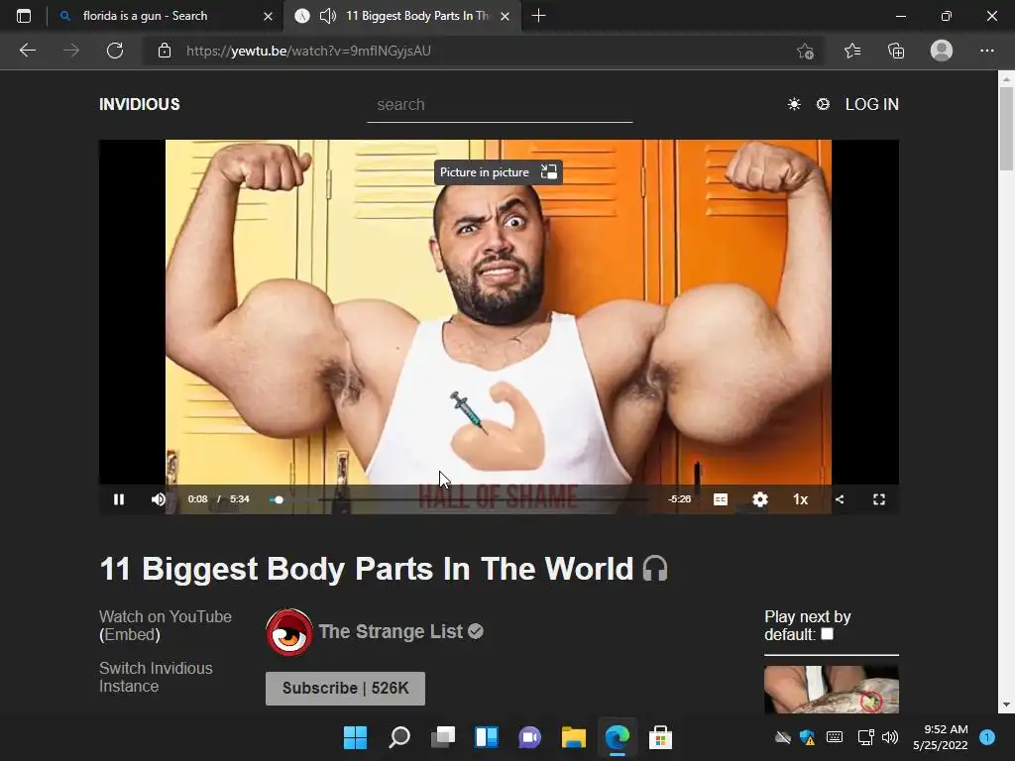The height and width of the screenshot is (761, 1015).
Task: Click Switch Invidious Instance link
Action: pos(156,677)
